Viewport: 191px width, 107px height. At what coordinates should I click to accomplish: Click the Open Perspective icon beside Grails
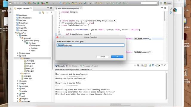tap(161, 3)
